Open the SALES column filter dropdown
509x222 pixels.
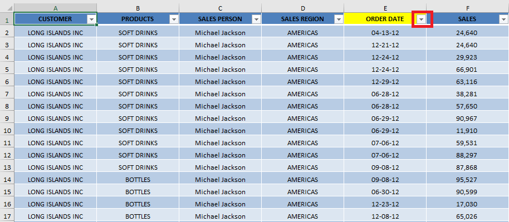tap(504, 19)
